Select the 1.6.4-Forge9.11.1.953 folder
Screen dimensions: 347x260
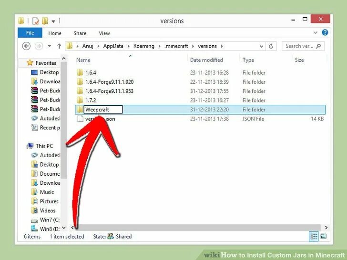110,91
